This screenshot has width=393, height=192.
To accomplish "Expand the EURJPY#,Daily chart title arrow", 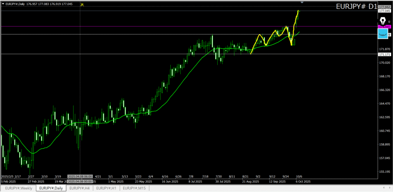I will 3,4.
